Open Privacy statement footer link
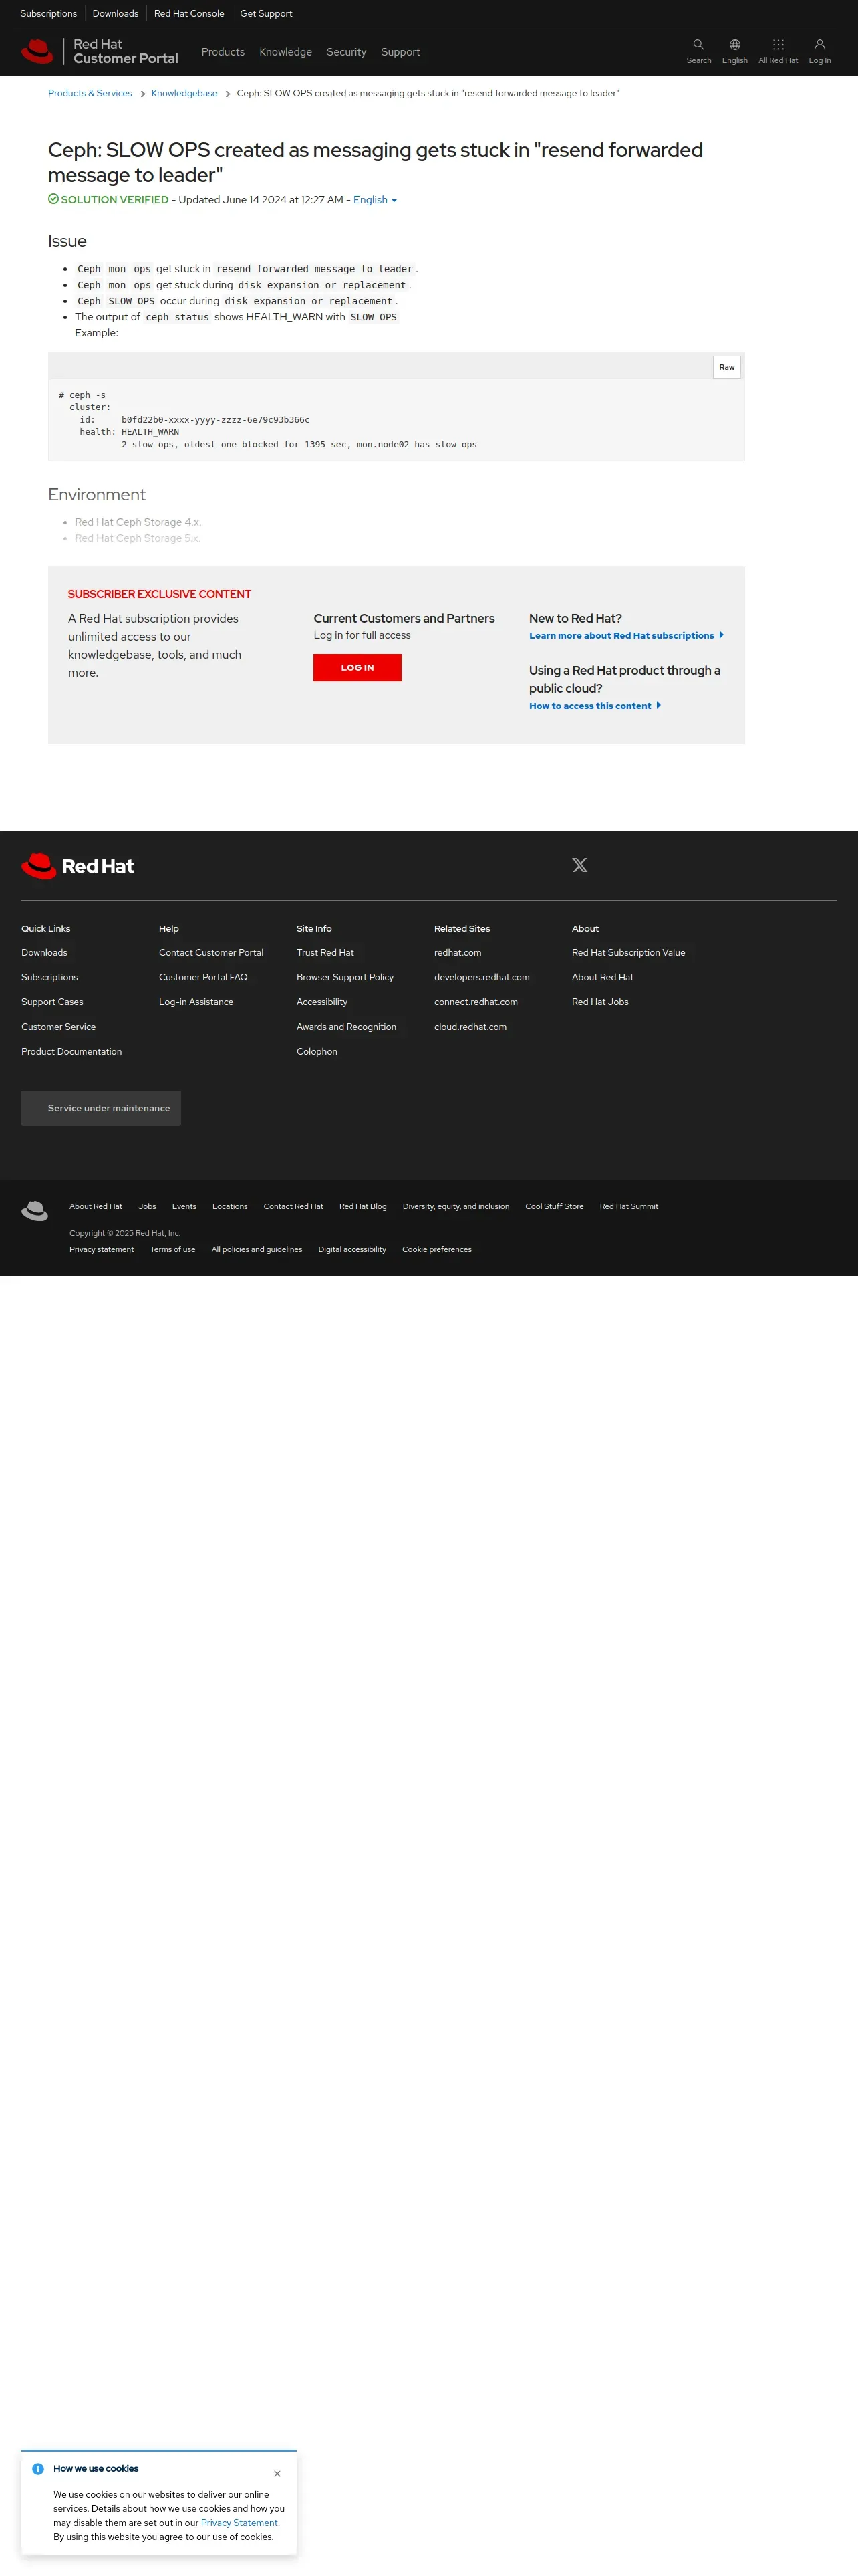The width and height of the screenshot is (858, 2576). pyautogui.click(x=101, y=1250)
